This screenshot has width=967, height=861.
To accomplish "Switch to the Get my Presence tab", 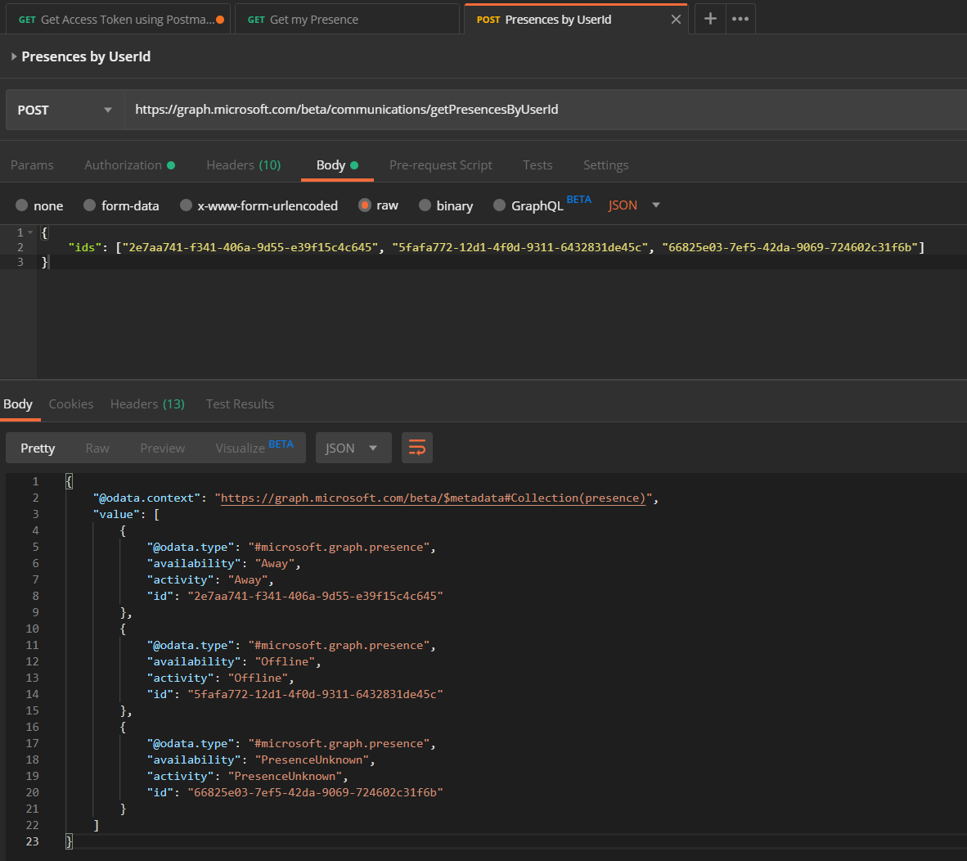I will 314,20.
